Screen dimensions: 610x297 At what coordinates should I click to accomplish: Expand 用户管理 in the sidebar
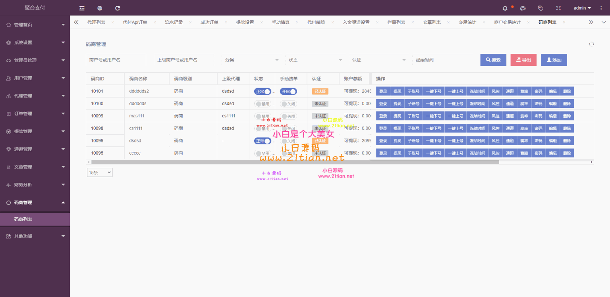35,78
